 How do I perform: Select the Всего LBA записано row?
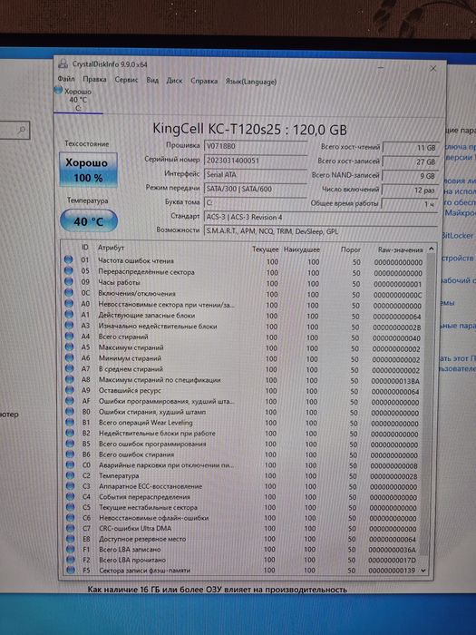[x=243, y=550]
